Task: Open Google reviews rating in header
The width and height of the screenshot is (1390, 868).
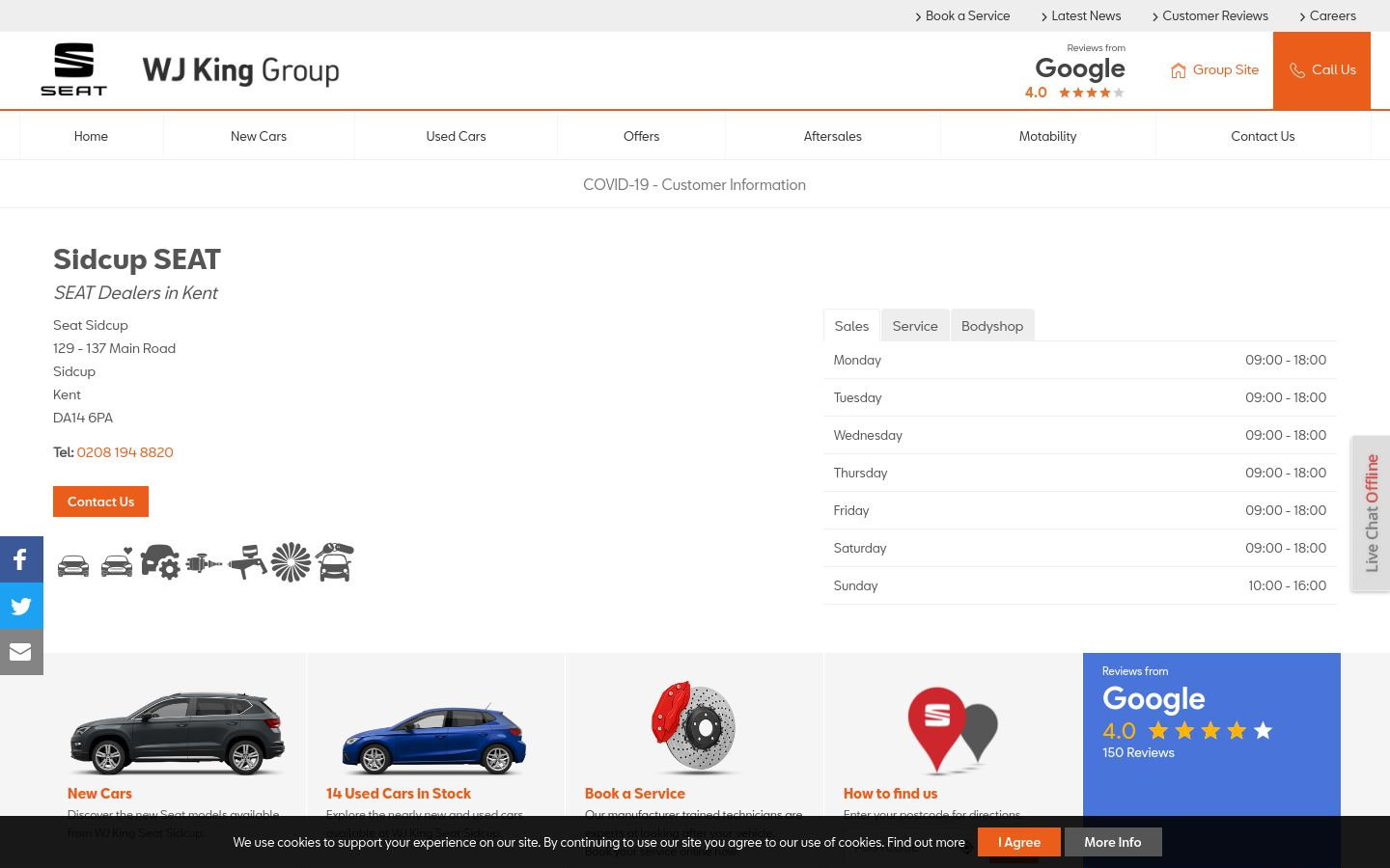Action: click(1076, 71)
